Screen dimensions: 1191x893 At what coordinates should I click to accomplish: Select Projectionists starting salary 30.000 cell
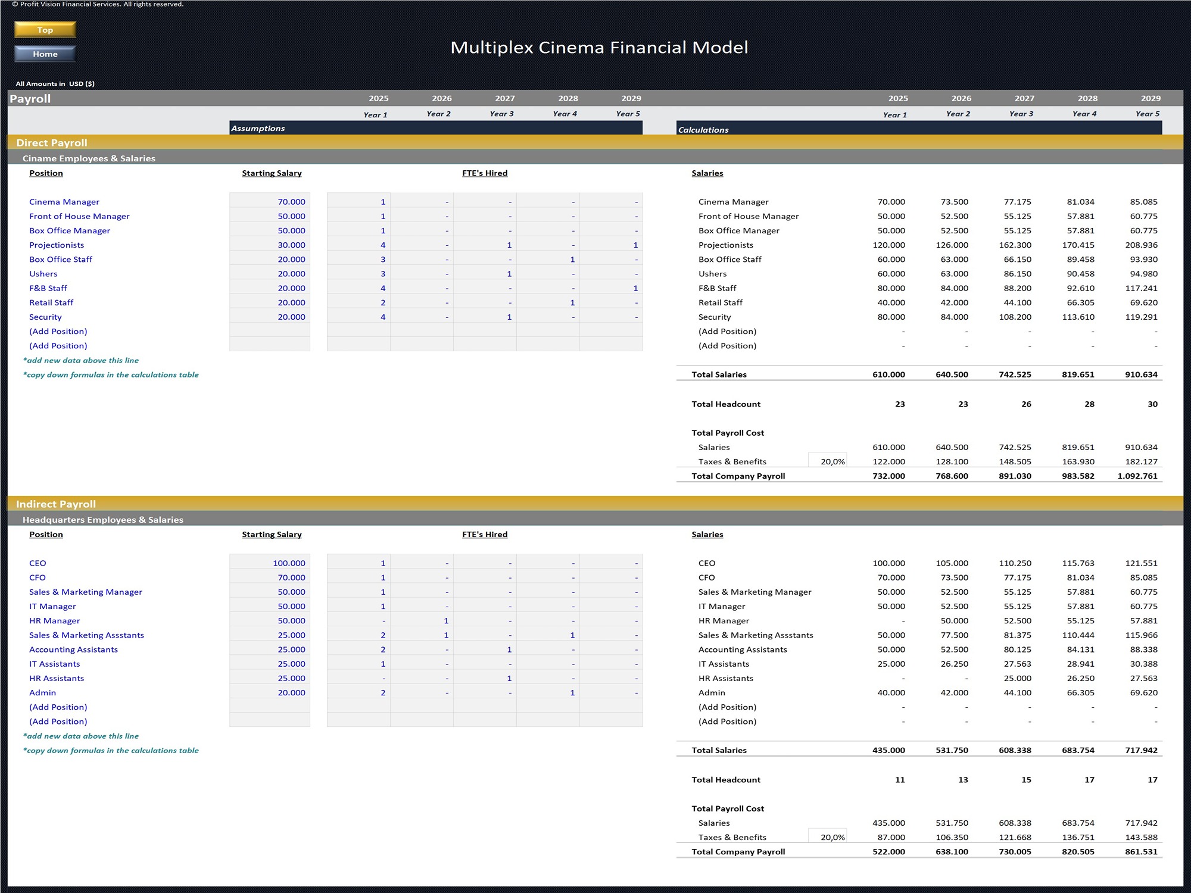[x=270, y=245]
